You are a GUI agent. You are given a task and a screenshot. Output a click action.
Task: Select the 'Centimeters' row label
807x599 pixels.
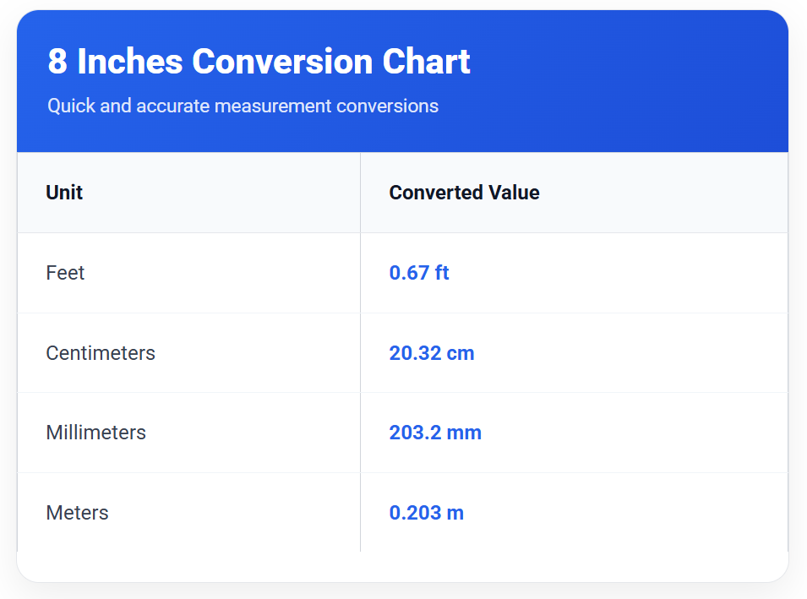click(x=101, y=353)
